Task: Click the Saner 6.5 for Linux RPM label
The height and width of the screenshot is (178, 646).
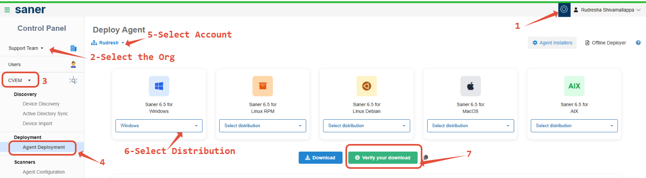Action: [x=263, y=108]
